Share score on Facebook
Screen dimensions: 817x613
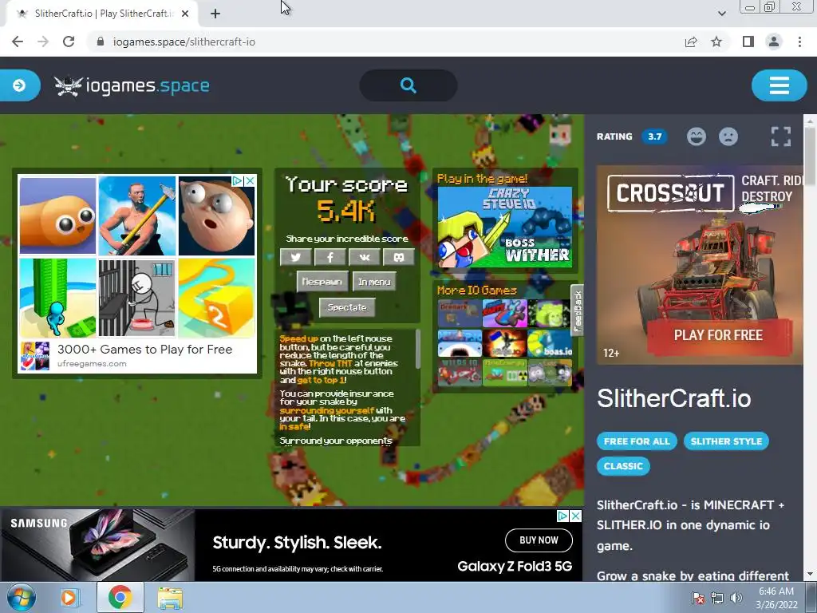(330, 257)
